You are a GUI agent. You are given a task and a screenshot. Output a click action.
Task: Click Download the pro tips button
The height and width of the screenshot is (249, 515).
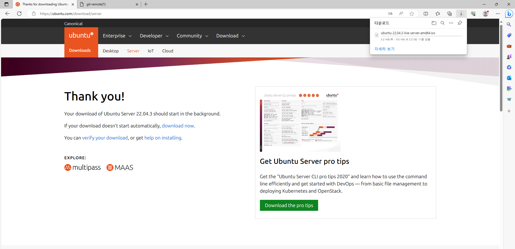289,205
